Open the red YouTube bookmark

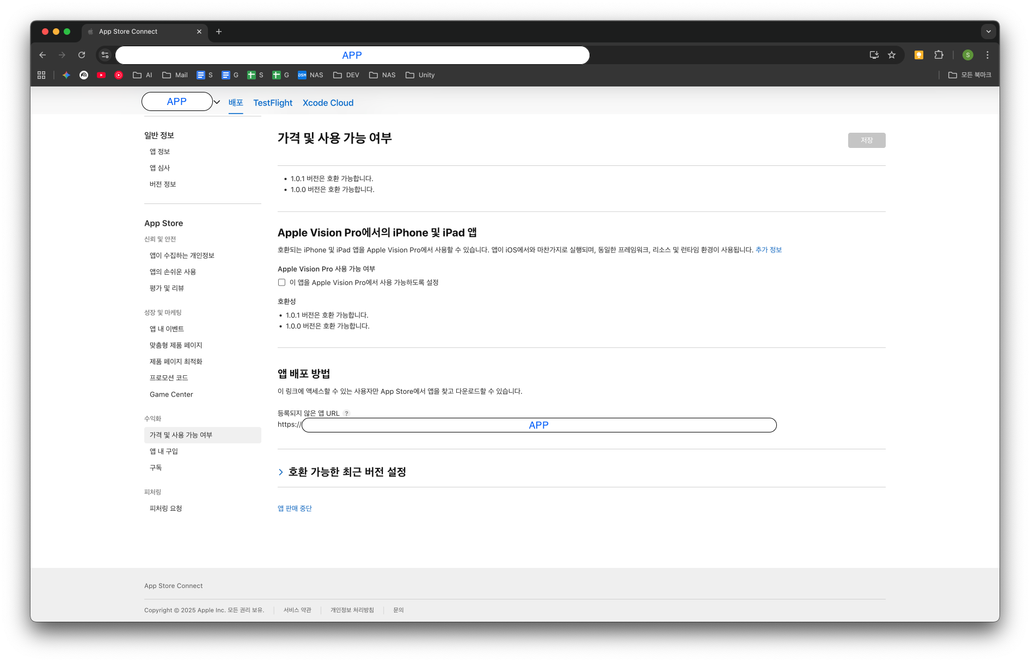tap(101, 75)
